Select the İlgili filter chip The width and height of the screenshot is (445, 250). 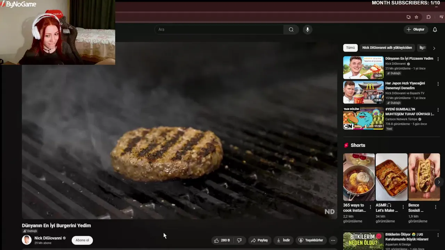click(x=422, y=48)
